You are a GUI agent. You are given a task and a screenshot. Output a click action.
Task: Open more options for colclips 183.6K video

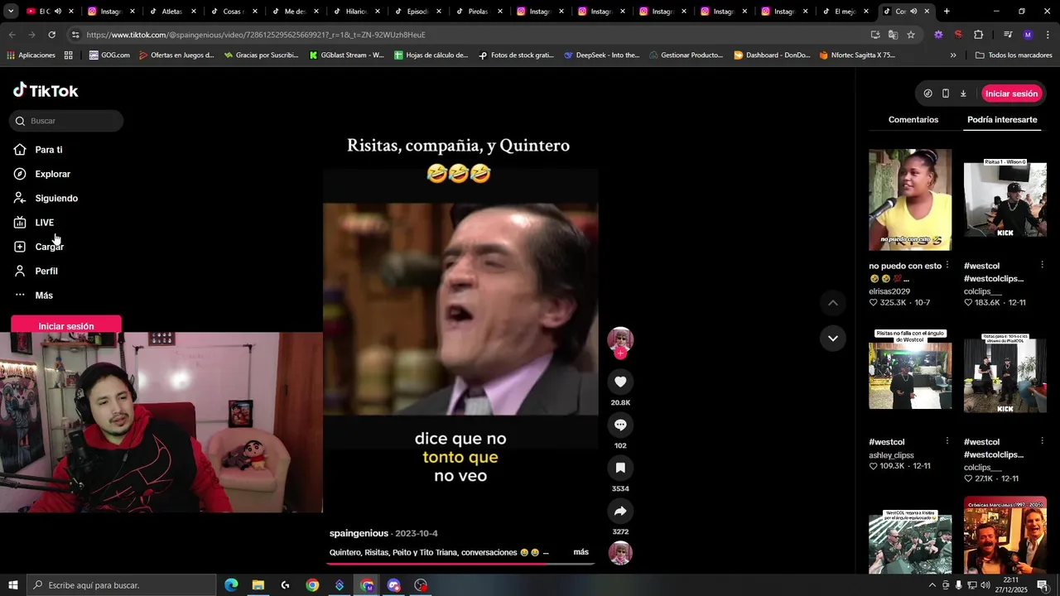[x=1042, y=265]
